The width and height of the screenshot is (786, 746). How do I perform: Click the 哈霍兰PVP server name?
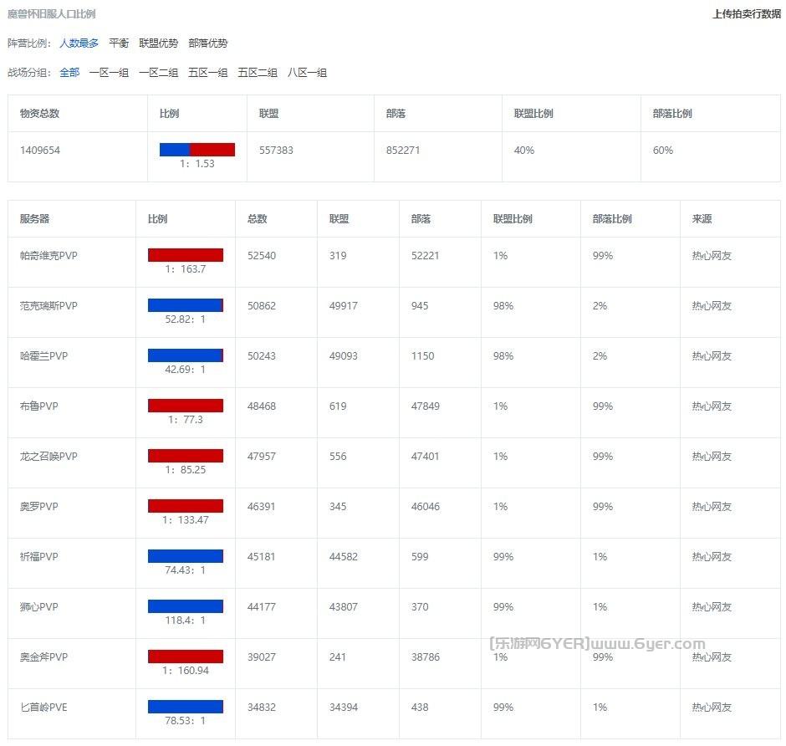(43, 355)
